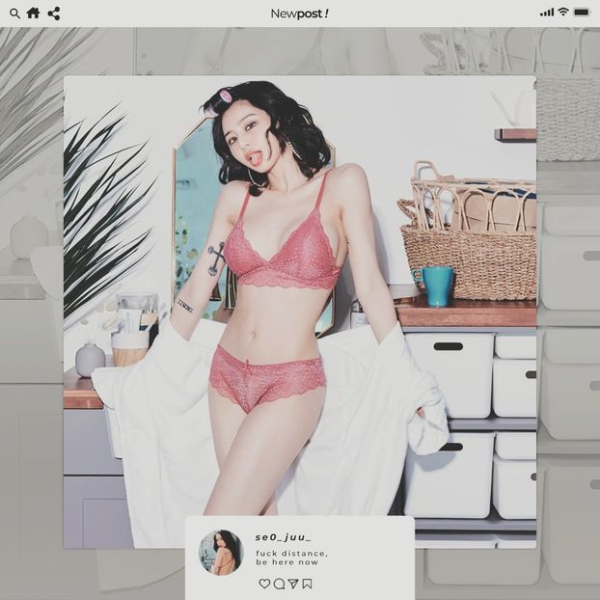Click the Newpost! title
The width and height of the screenshot is (600, 600).
[299, 14]
